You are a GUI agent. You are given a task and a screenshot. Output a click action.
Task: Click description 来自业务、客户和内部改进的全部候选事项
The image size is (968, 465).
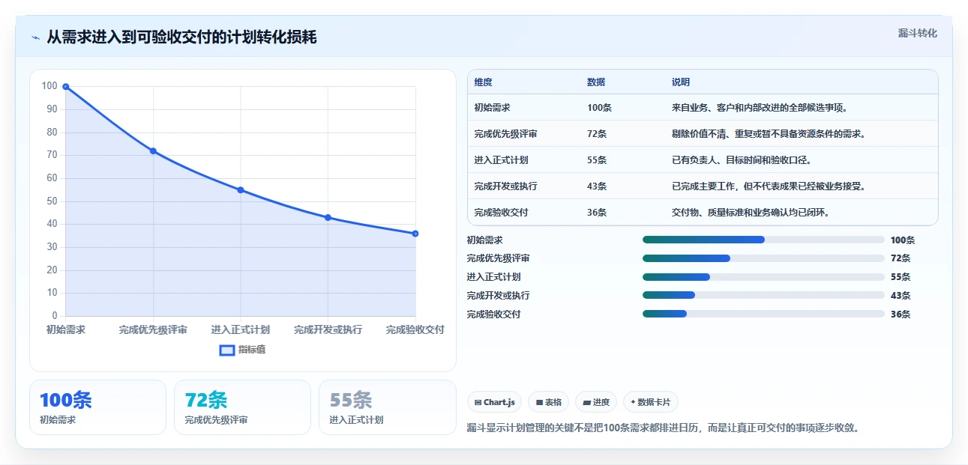(x=760, y=108)
